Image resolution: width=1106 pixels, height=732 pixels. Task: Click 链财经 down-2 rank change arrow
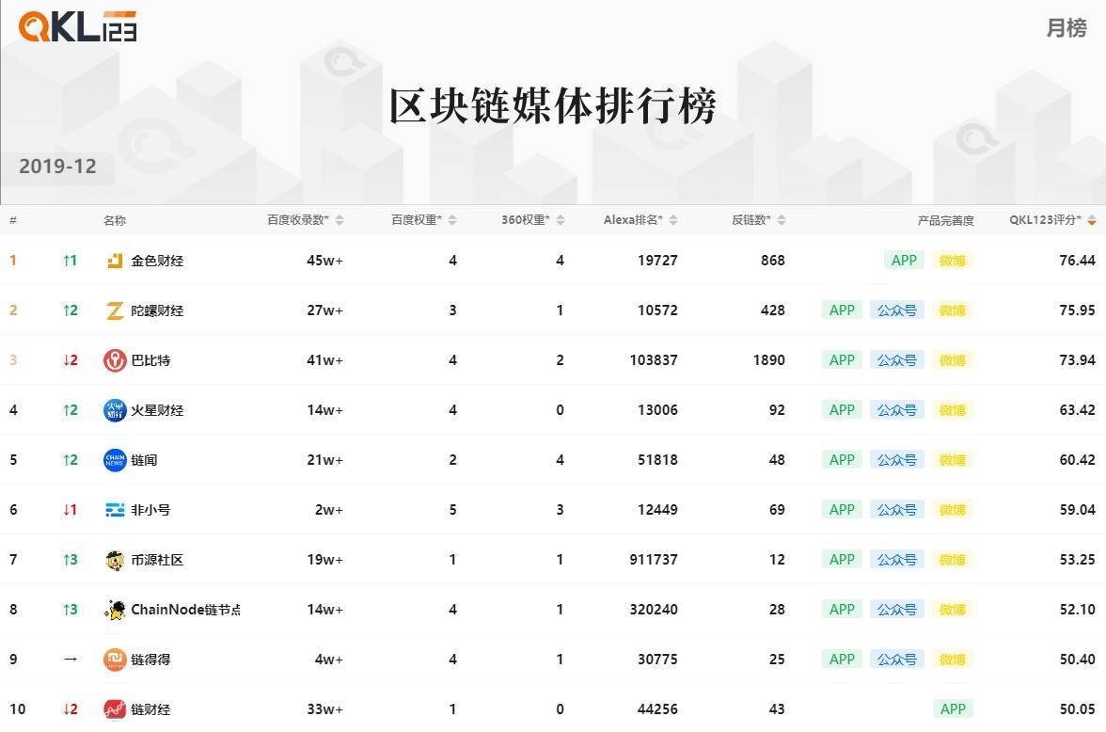click(x=70, y=709)
